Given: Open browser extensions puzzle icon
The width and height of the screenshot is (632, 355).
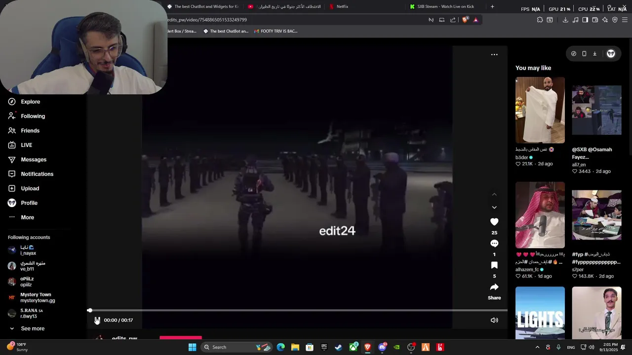Looking at the screenshot, I should point(540,20).
